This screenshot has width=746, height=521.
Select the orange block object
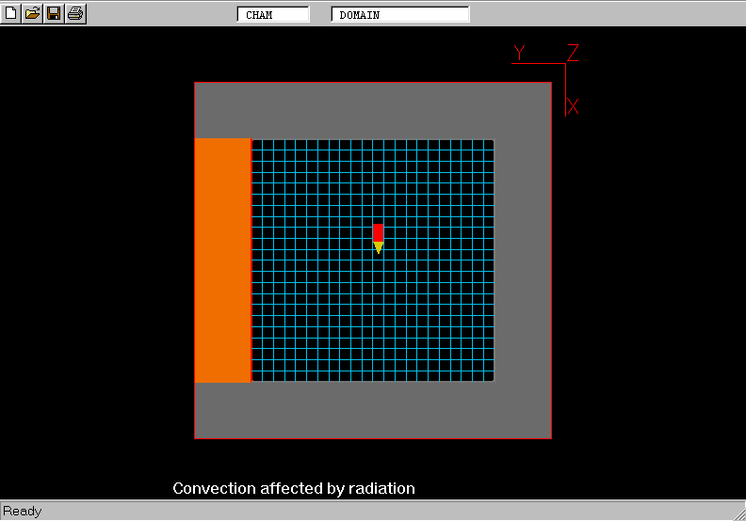[222, 260]
